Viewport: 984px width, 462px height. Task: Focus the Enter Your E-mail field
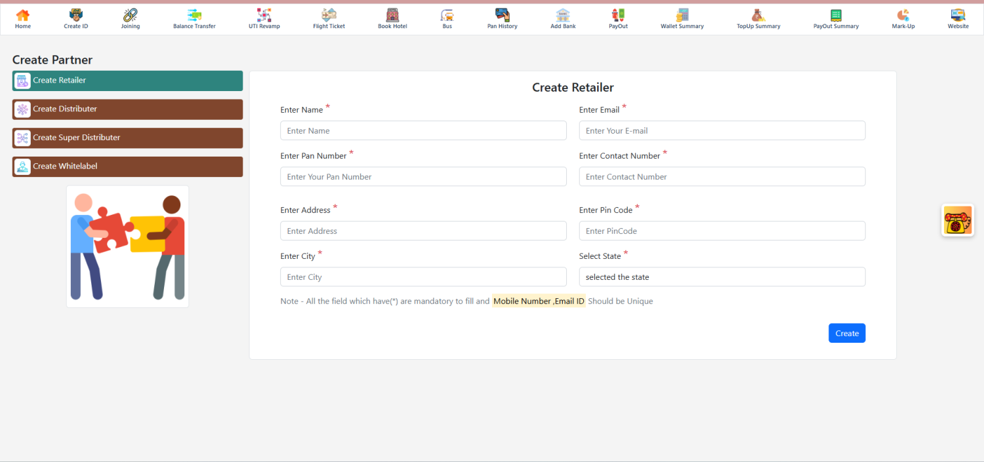click(x=722, y=130)
